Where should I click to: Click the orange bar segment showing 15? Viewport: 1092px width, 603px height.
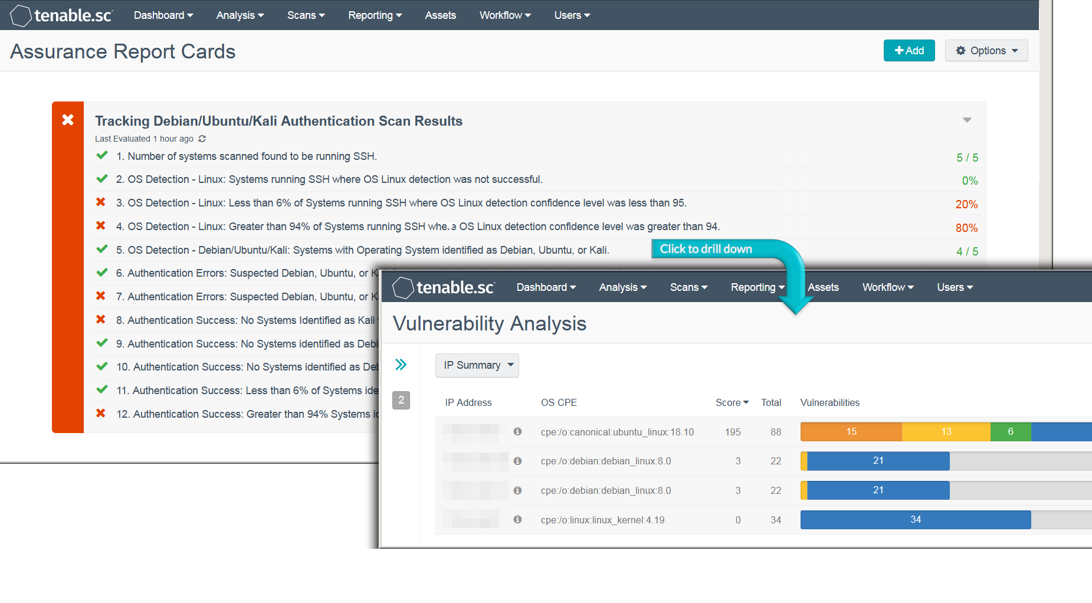(x=851, y=431)
